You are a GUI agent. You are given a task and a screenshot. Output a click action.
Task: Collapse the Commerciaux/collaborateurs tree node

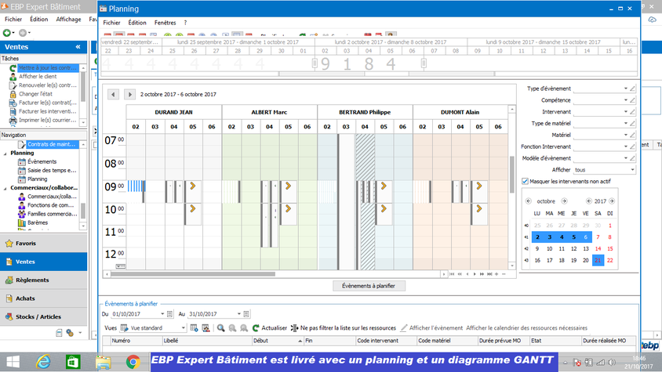5,188
